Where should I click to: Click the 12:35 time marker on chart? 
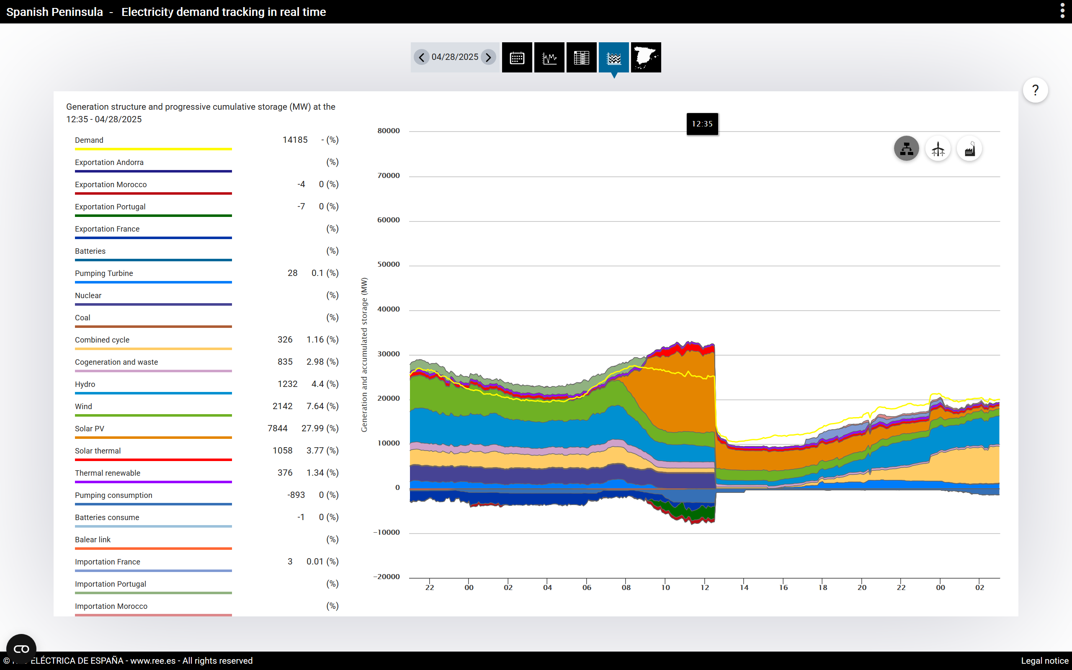[702, 124]
